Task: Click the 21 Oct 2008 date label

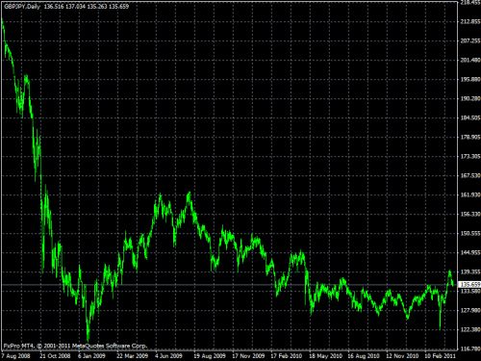Action: pyautogui.click(x=55, y=356)
